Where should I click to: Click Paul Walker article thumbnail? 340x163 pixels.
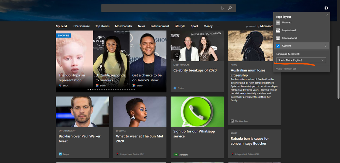pyautogui.click(x=82, y=111)
